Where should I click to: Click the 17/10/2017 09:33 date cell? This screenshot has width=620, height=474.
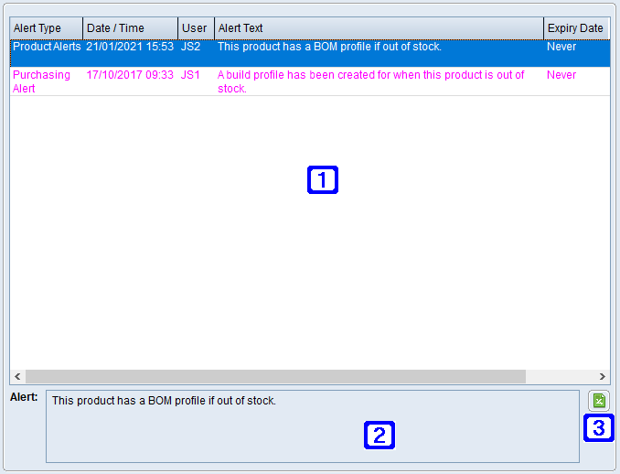tap(130, 75)
